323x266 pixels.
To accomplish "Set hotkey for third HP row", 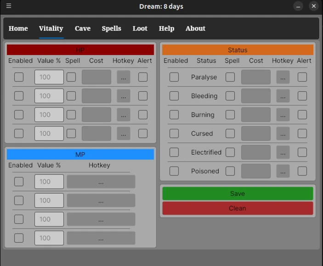I will click(124, 115).
